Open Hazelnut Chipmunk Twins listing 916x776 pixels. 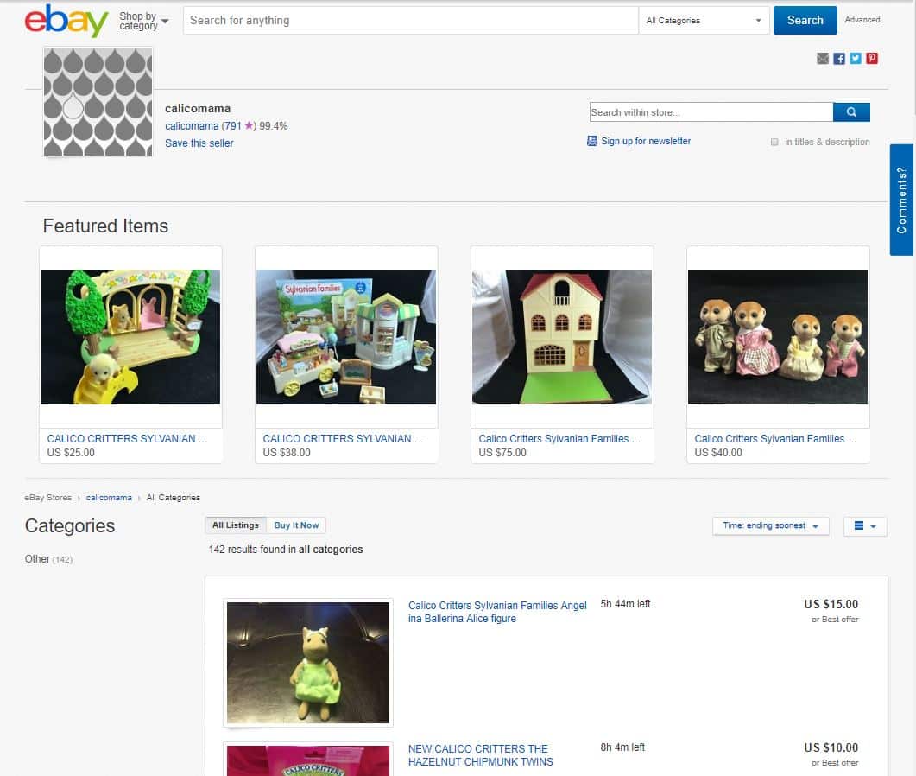(x=480, y=755)
